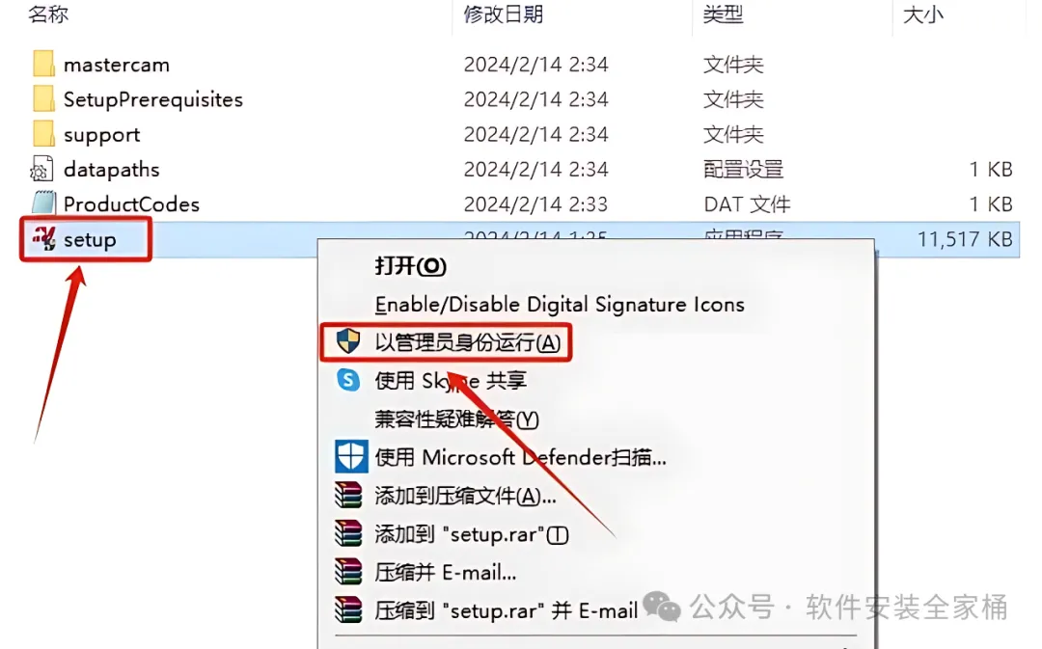Select 压缩并 E-mail... menu entry
The image size is (1042, 649).
pos(445,572)
